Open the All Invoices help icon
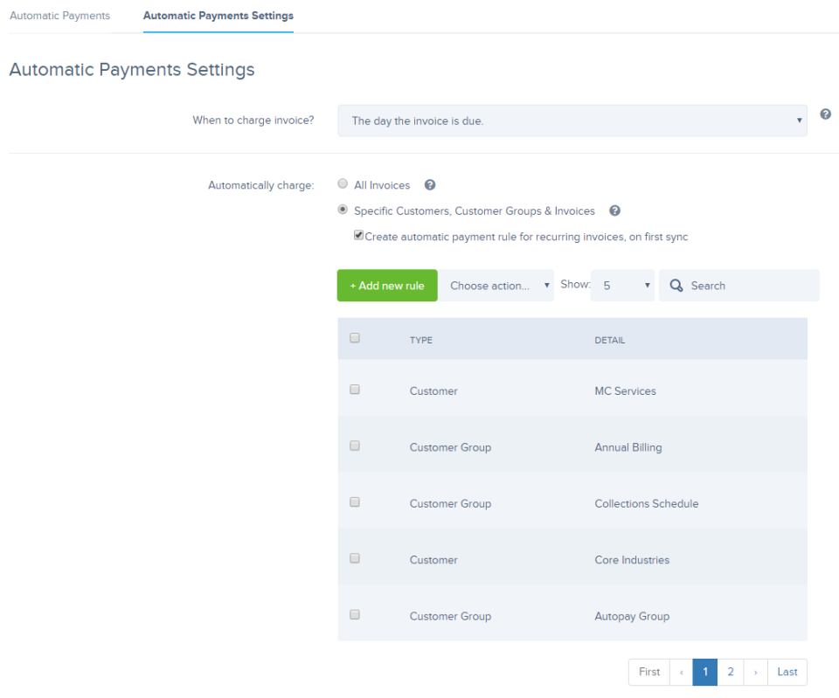Screen dimensions: 839x698 tap(430, 185)
